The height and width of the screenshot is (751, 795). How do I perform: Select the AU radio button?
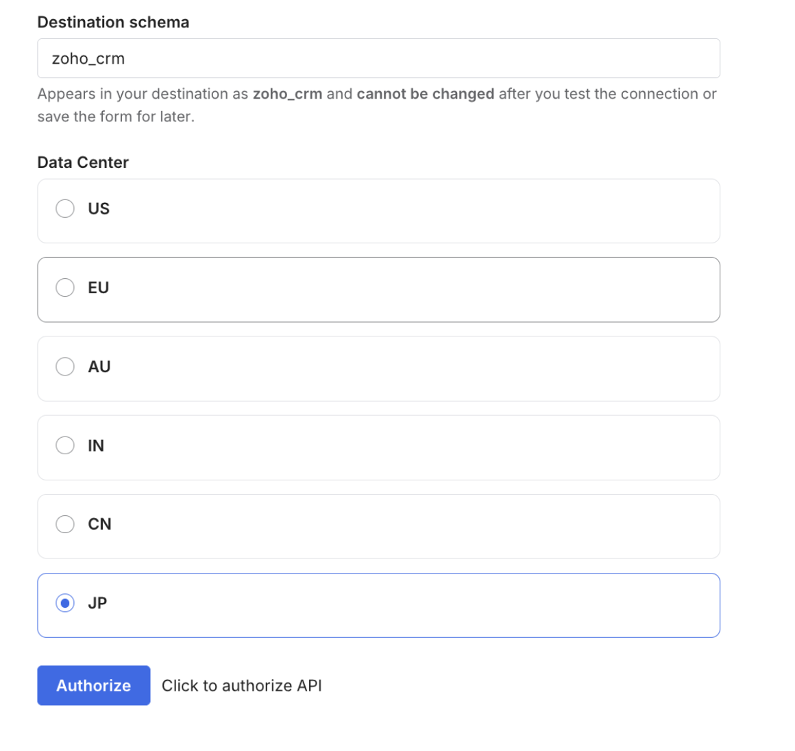click(x=65, y=366)
